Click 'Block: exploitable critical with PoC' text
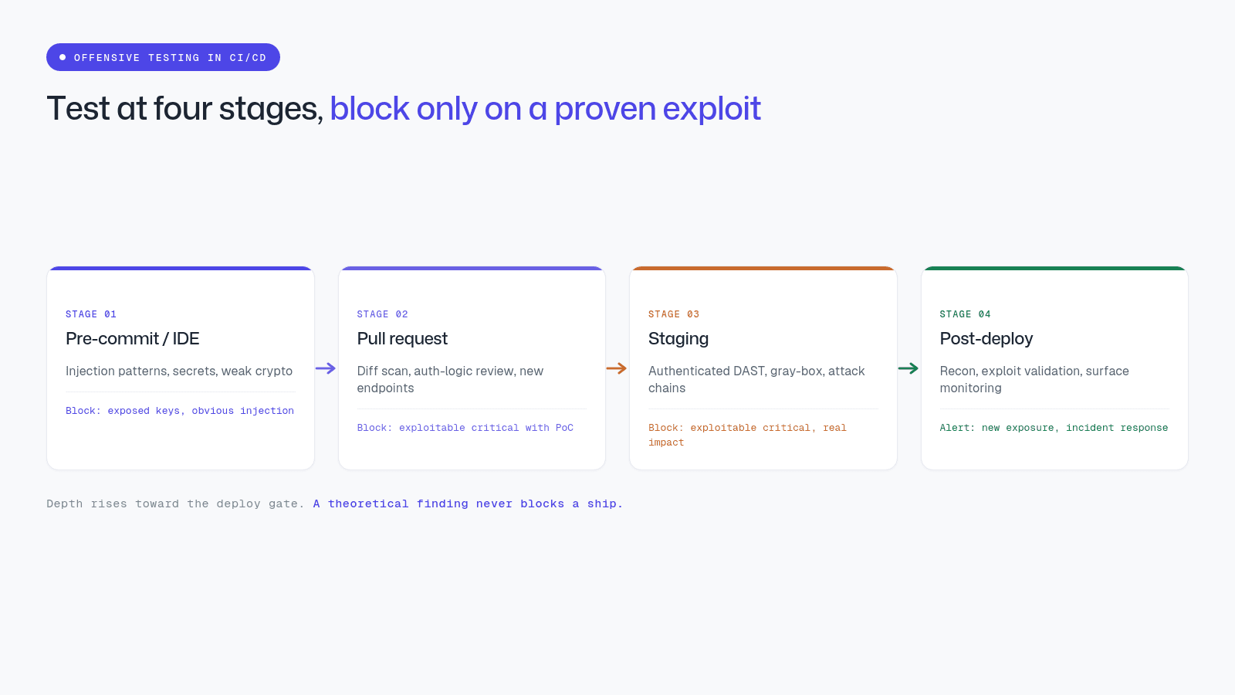This screenshot has width=1235, height=695. [465, 428]
